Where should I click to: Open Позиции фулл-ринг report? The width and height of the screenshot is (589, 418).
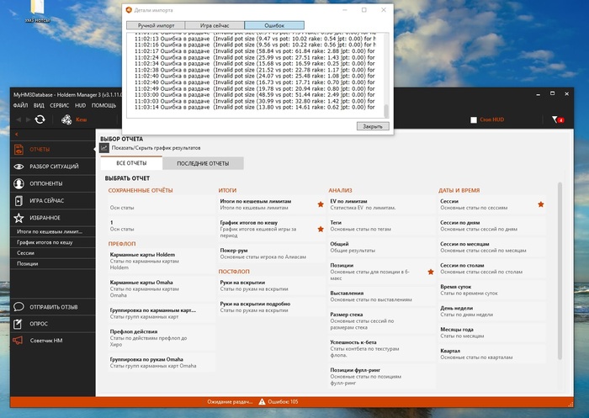(382, 376)
